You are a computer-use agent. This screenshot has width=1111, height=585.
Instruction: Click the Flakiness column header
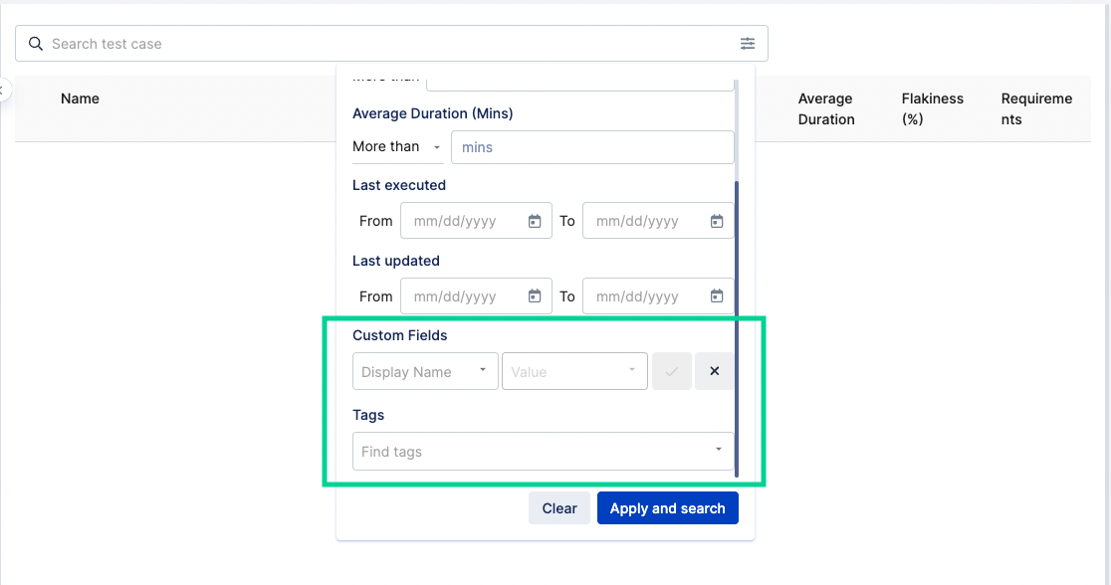[x=932, y=108]
